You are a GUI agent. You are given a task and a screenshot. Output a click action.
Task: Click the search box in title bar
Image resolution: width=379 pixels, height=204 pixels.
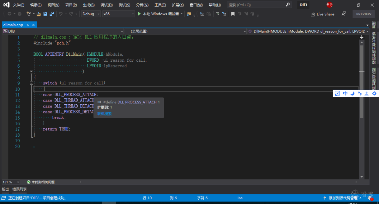click(256, 5)
